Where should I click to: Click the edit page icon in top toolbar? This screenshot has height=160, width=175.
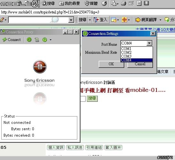(x=114, y=3)
